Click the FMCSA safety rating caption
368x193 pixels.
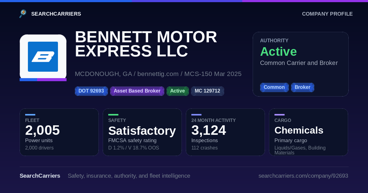point(132,141)
